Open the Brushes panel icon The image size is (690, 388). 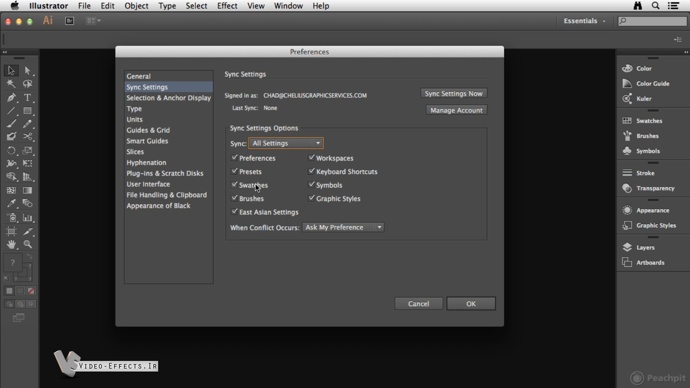click(x=627, y=136)
